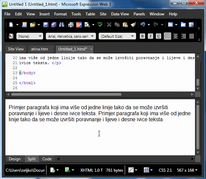206x179 pixels.
Task: Toggle Underline formatting
Action: (x=159, y=36)
